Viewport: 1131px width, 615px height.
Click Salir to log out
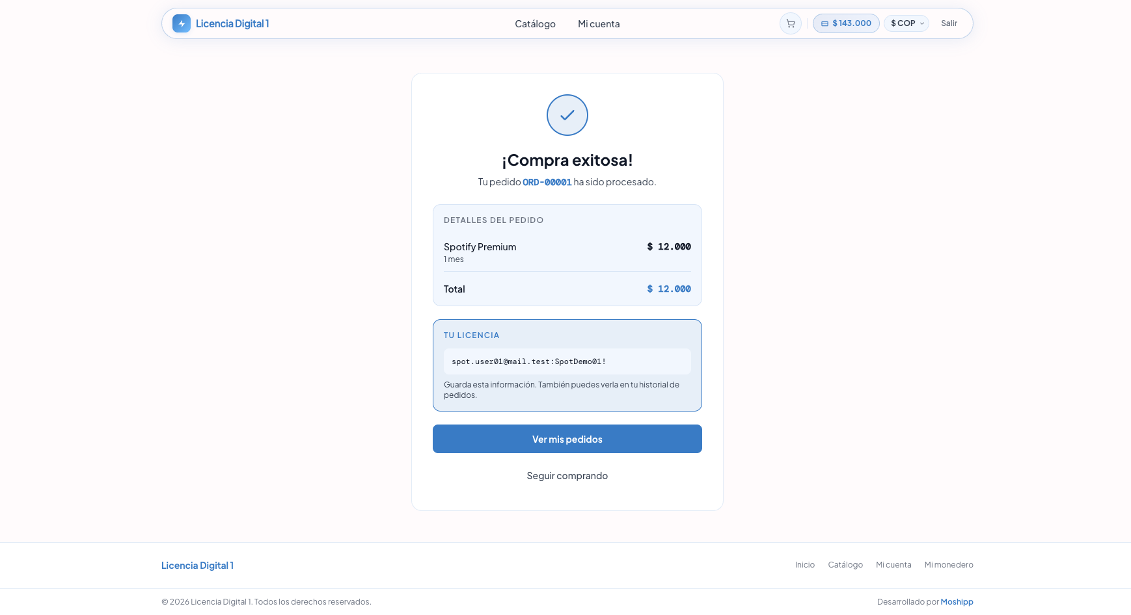click(x=949, y=23)
